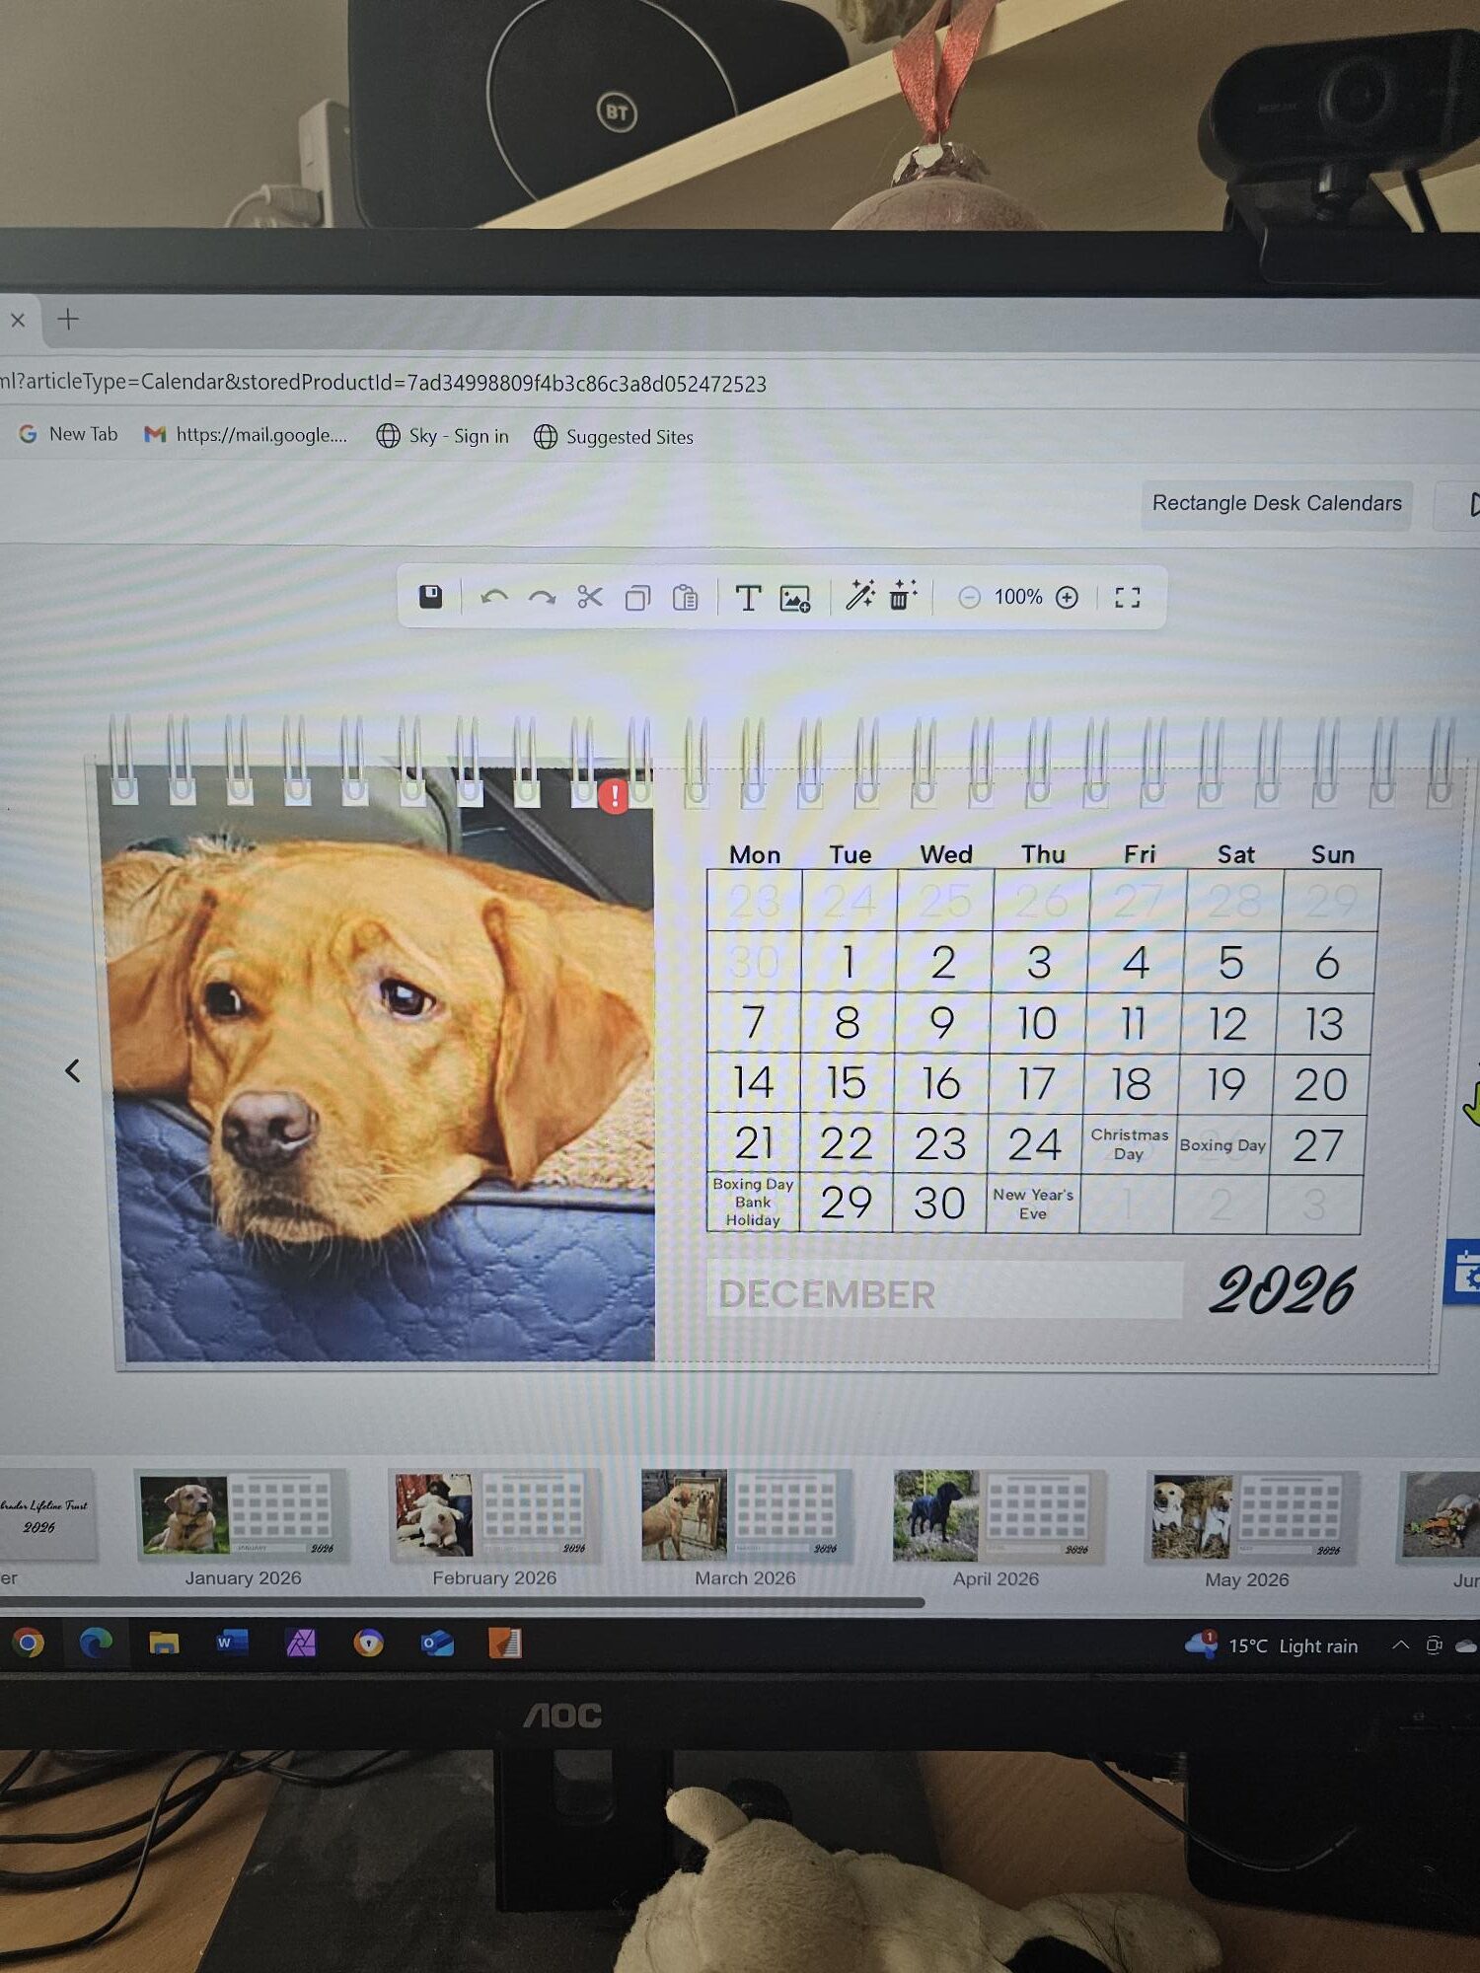This screenshot has height=1973, width=1480.
Task: Click the paste clipboard icon
Action: [685, 598]
